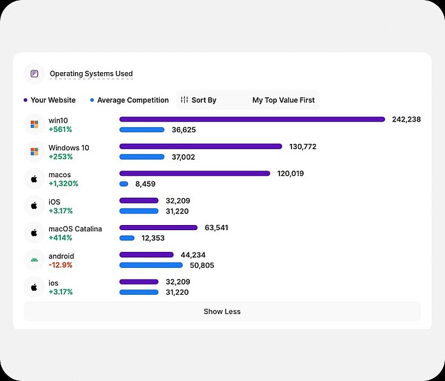Click the Operating Systems Used panel icon

pyautogui.click(x=35, y=74)
